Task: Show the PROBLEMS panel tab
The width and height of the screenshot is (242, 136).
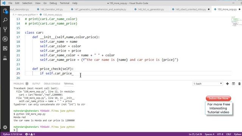Action: [x=19, y=84]
